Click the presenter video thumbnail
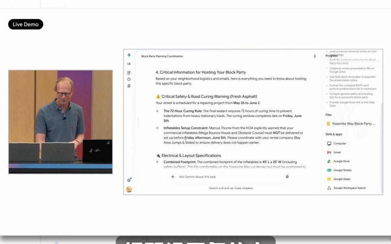This screenshot has width=391, height=244. pos(60,122)
